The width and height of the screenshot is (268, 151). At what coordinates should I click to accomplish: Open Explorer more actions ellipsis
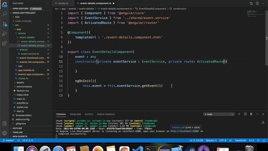pos(47,3)
